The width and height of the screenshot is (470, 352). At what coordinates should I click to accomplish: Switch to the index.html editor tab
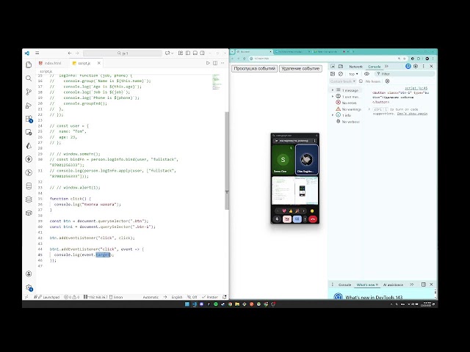pos(53,63)
